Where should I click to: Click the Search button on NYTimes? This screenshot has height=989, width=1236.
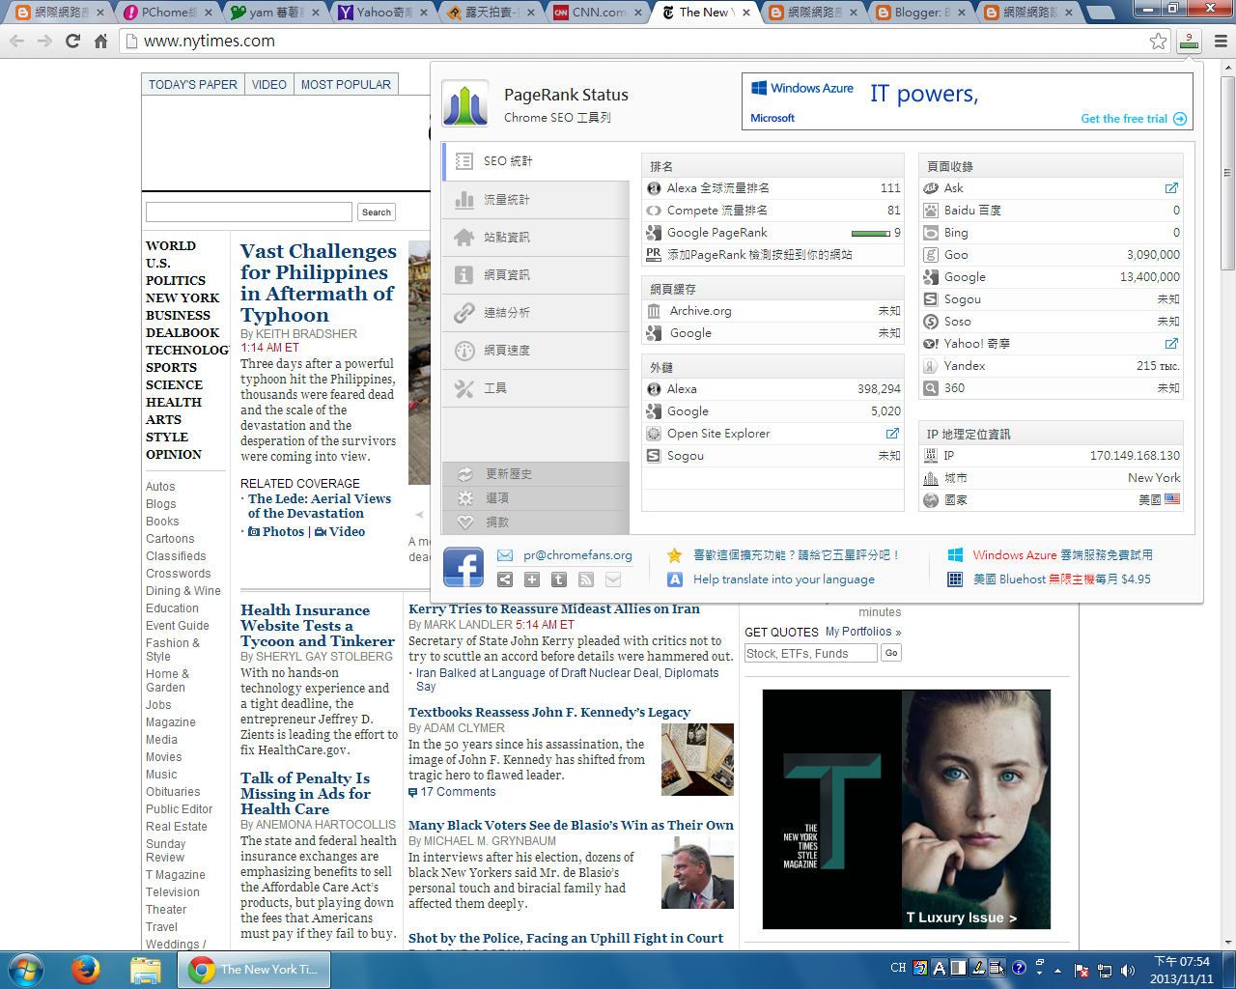(377, 212)
